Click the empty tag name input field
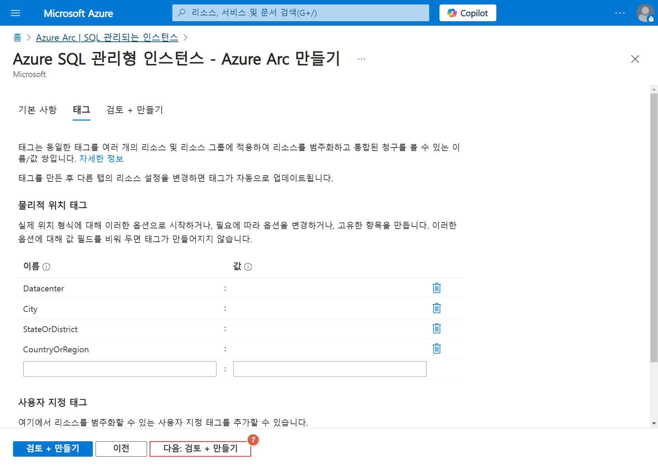The width and height of the screenshot is (658, 469). coord(120,369)
